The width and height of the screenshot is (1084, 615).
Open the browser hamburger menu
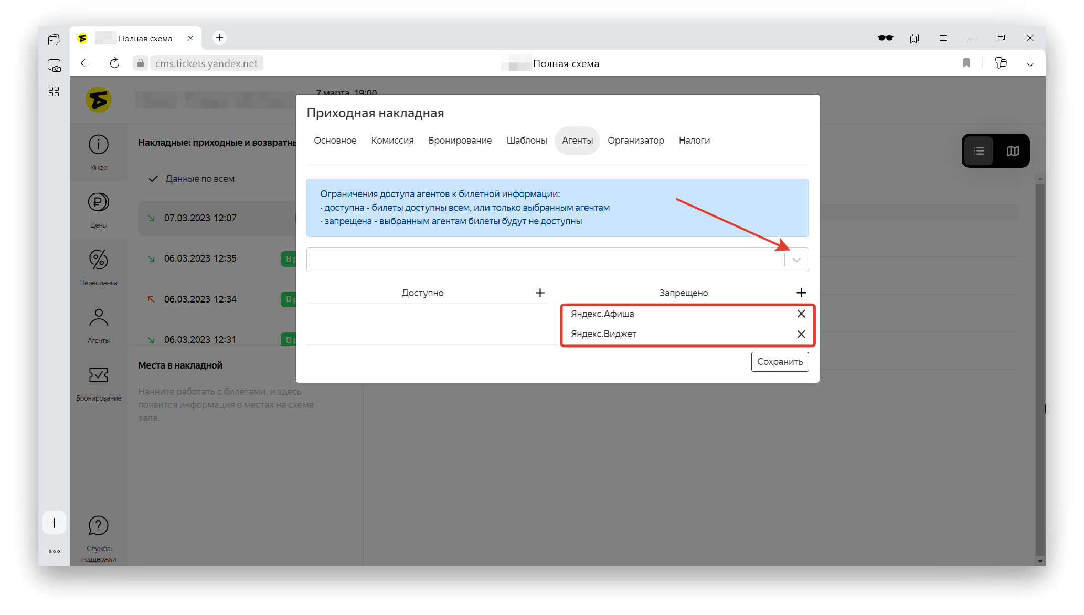[x=943, y=38]
